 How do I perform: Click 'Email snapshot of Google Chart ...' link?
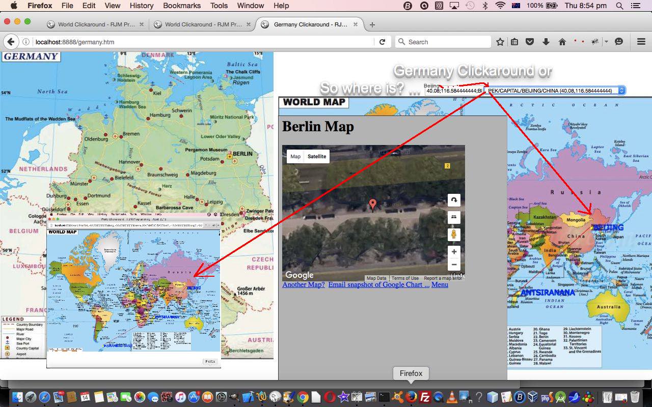(378, 284)
